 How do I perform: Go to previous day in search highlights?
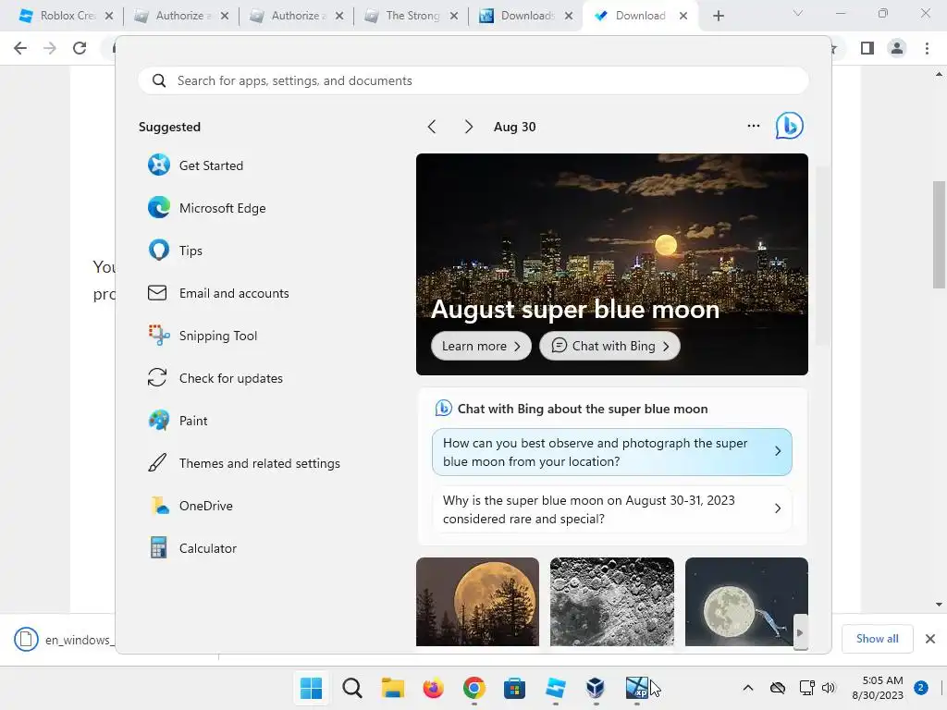click(x=432, y=126)
